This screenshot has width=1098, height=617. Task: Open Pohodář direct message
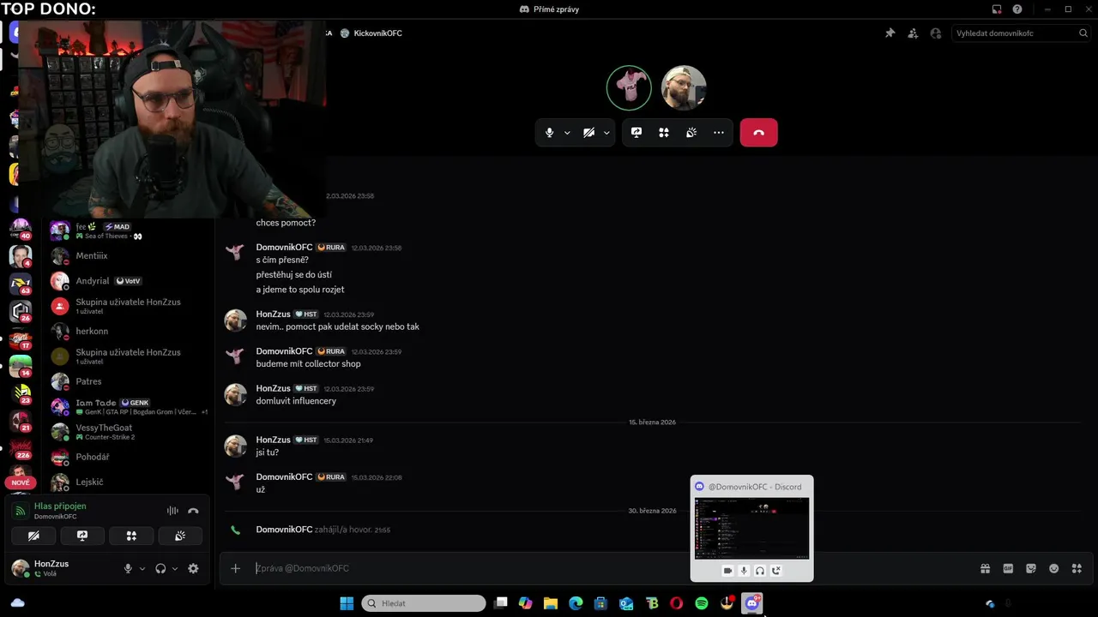coord(129,457)
